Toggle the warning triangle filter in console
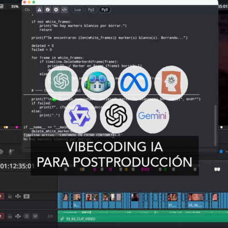Screen dimensions: 228x228 pyautogui.click(x=39, y=10)
